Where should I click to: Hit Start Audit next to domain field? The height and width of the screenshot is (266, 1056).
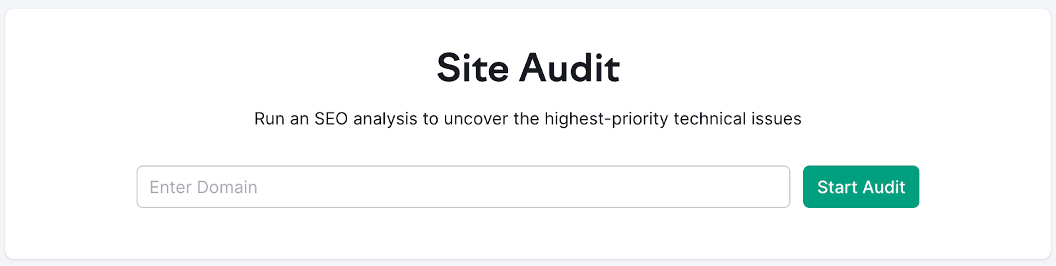pos(861,187)
